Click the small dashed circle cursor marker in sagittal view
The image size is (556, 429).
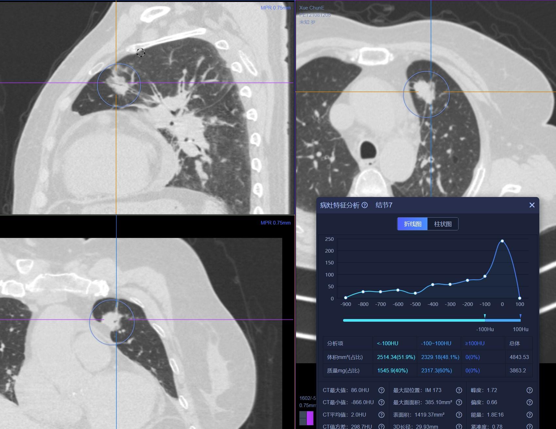coord(141,52)
